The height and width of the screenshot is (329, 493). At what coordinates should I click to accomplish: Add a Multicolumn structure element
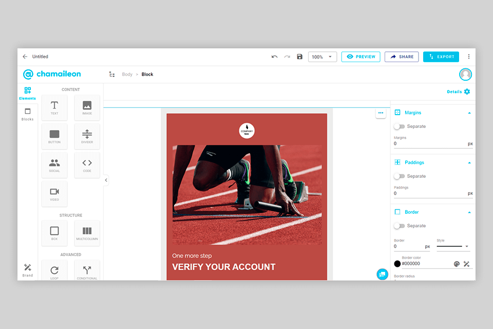pos(87,233)
